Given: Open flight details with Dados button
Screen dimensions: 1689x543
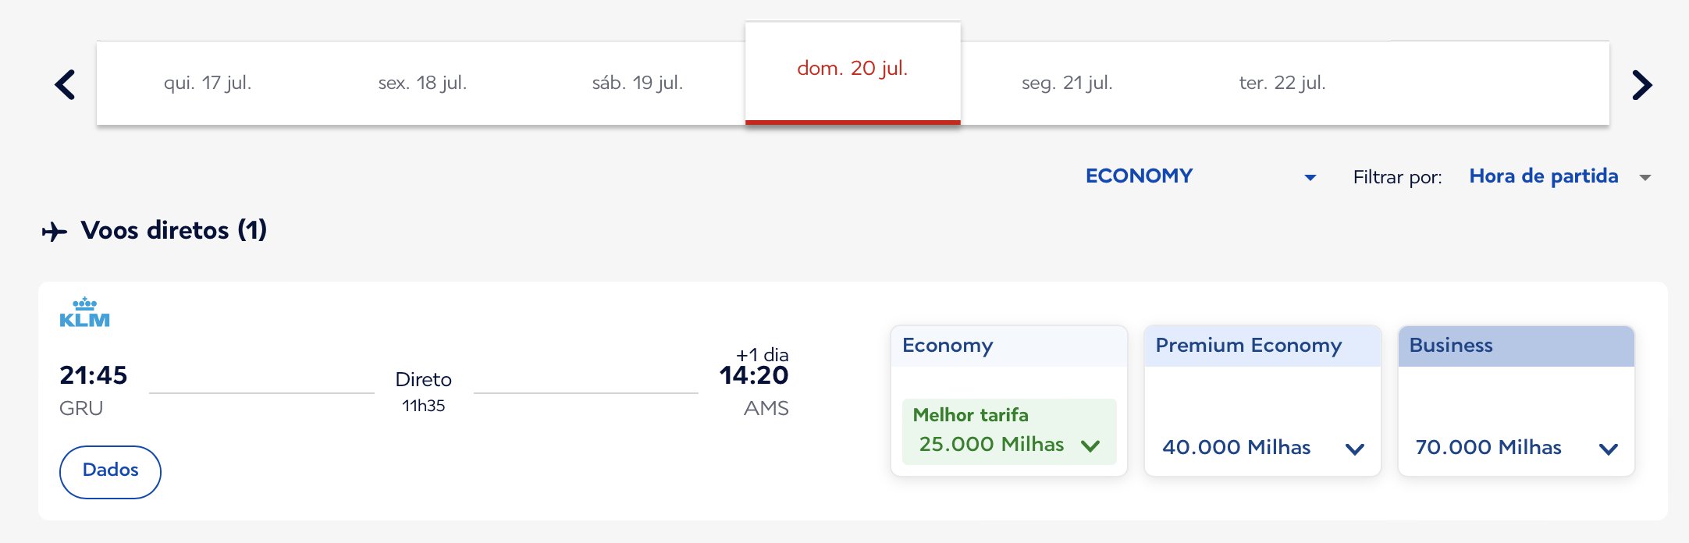Looking at the screenshot, I should click(x=110, y=471).
